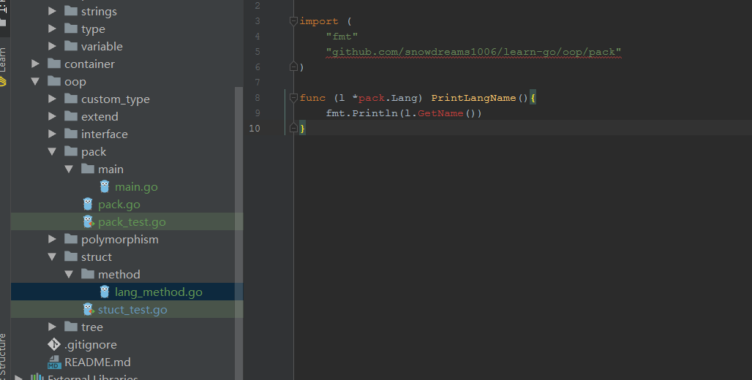Viewport: 752px width, 380px height.
Task: Click the "fmt" import string
Action: point(342,37)
